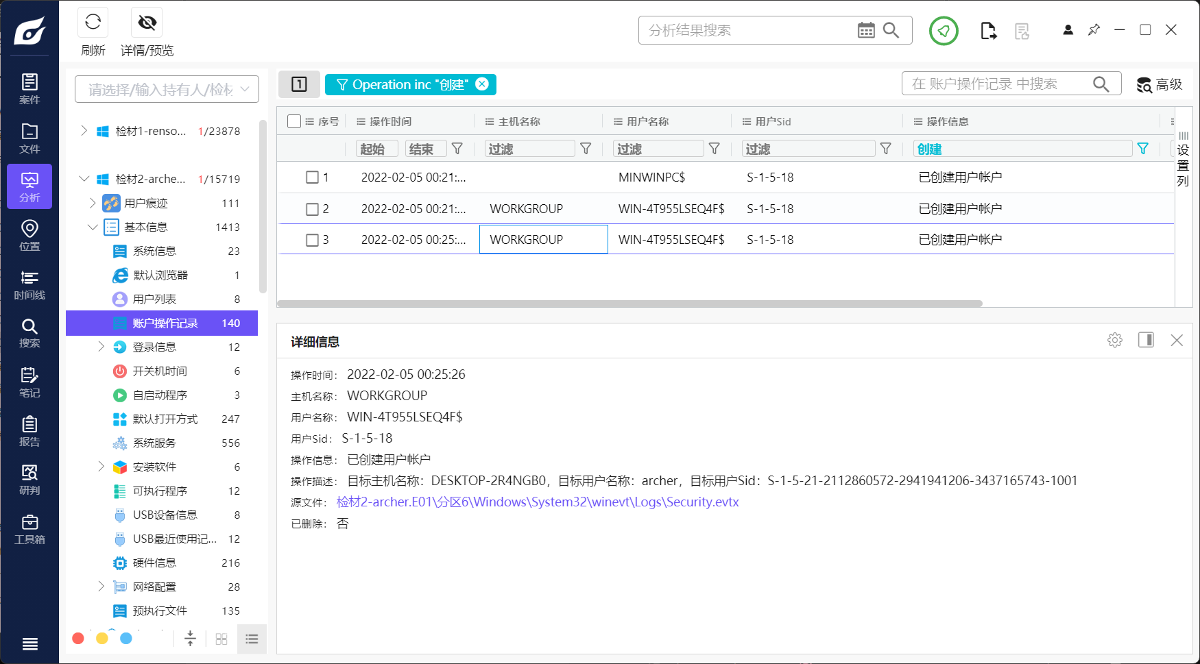The image size is (1200, 664).
Task: Open the 时间线 panel in the sidebar
Action: tap(29, 284)
